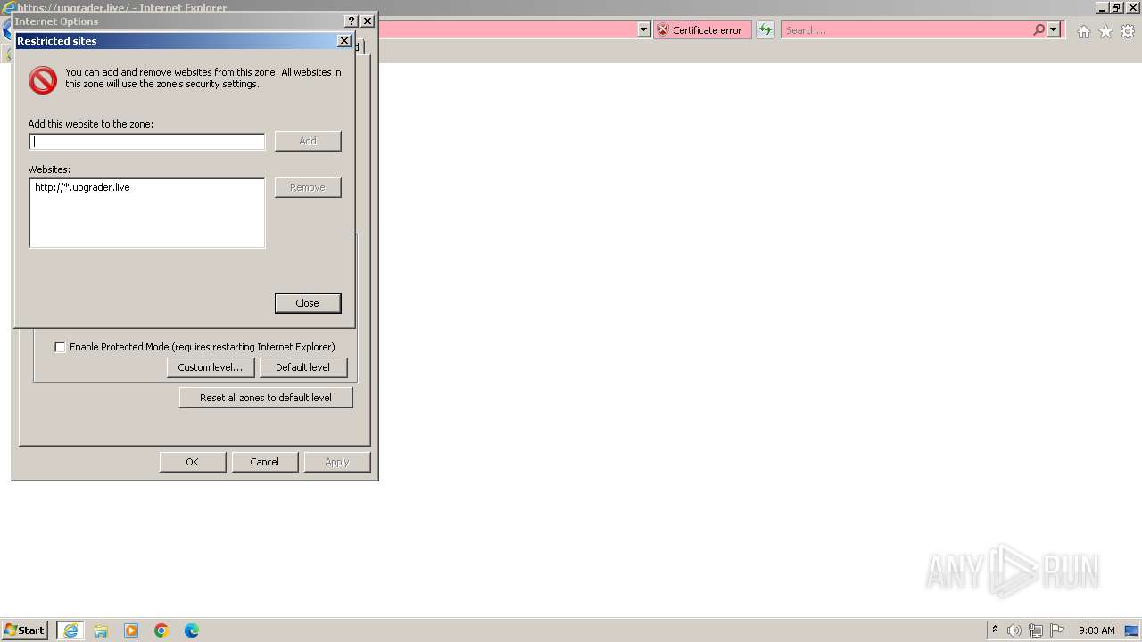
Task: Click the volume speaker tray icon
Action: pyautogui.click(x=1014, y=630)
